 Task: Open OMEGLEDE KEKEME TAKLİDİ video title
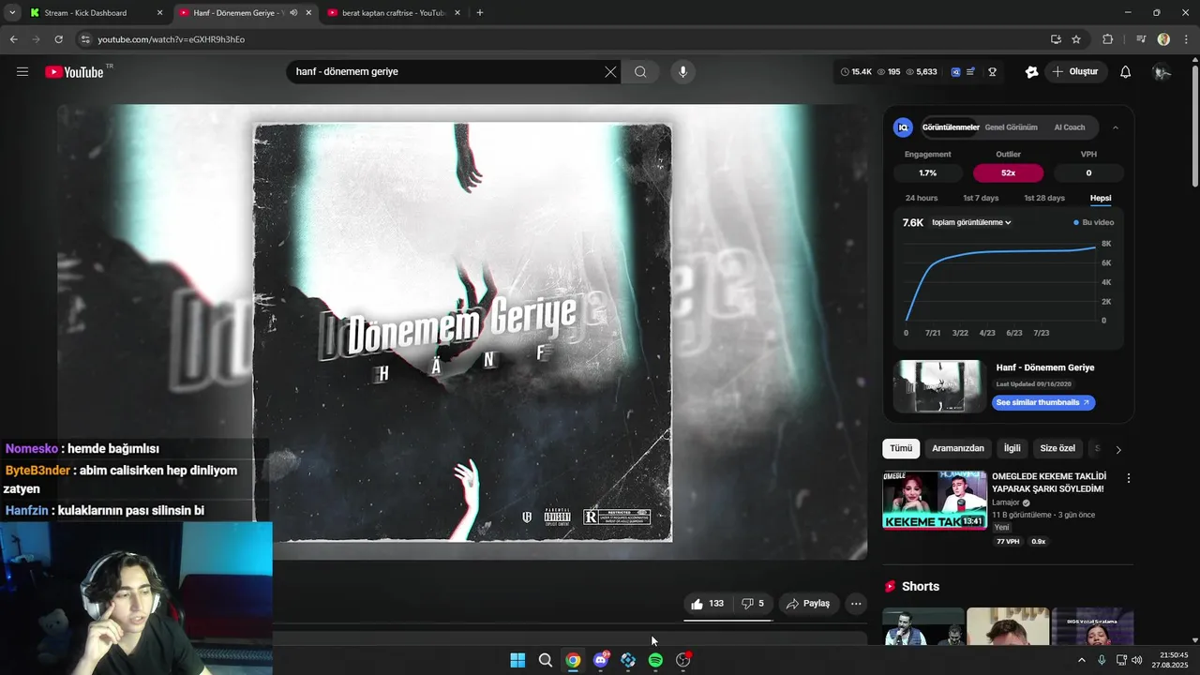tap(1049, 483)
